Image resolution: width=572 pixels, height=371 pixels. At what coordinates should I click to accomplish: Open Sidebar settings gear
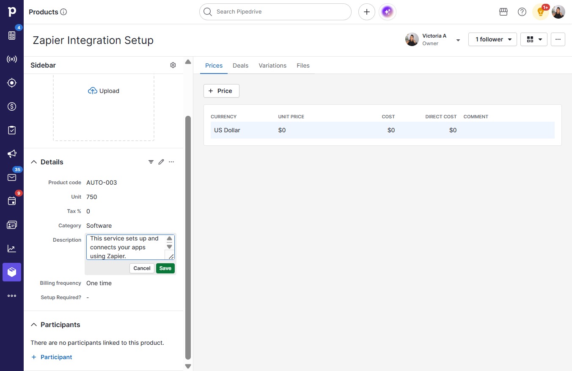[173, 65]
